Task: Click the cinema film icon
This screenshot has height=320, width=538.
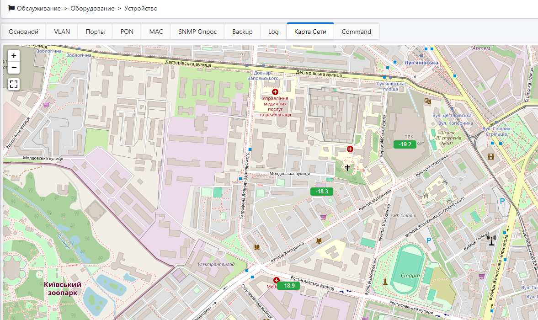Action: [x=491, y=157]
